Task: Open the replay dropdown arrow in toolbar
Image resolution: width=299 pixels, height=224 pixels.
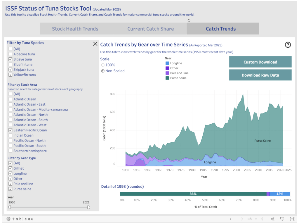Action: point(256,219)
